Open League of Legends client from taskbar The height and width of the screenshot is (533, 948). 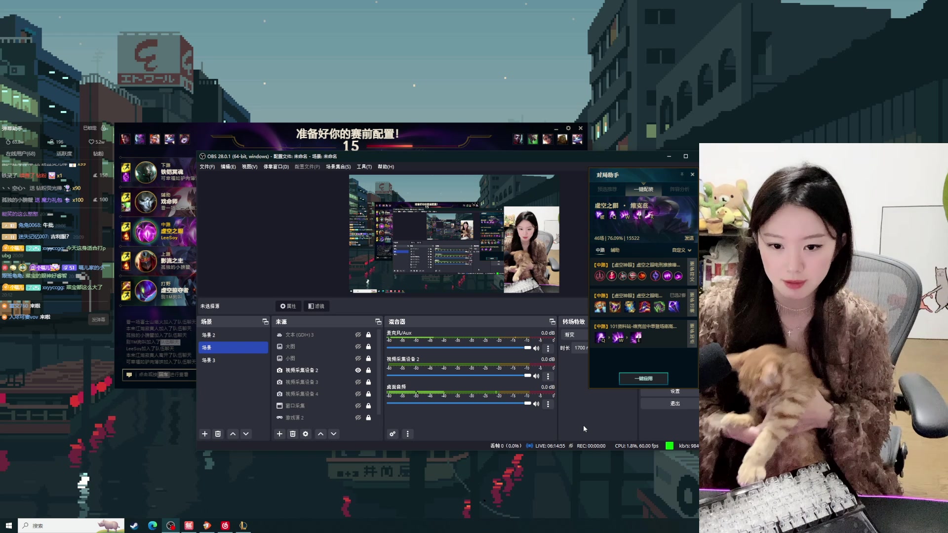tap(243, 526)
